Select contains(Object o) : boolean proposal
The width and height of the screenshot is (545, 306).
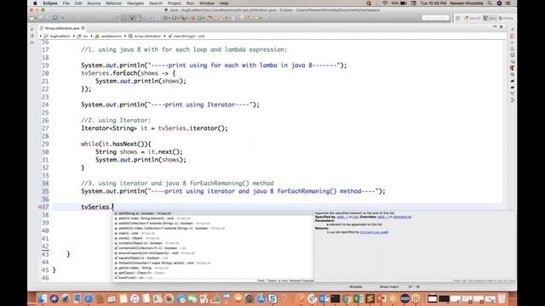[213, 243]
